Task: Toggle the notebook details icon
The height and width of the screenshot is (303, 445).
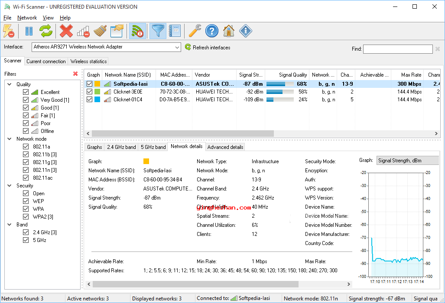Action: 175,31
